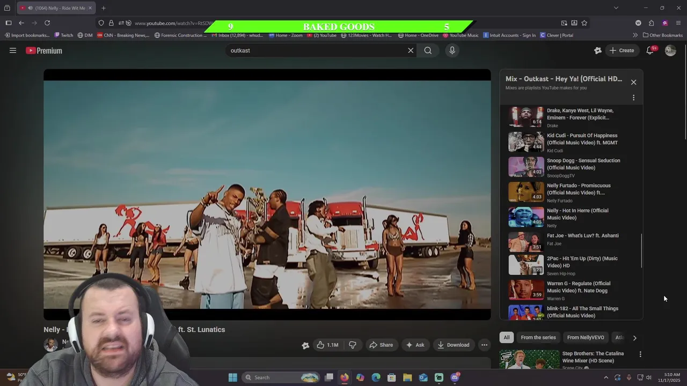Screen dimensions: 687x386
Task: Open the Windows Start menu
Action: point(232,377)
